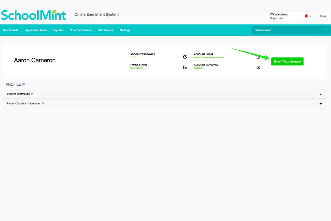The height and width of the screenshot is (221, 331).
Task: Open the Admissions menu
Action: (106, 30)
